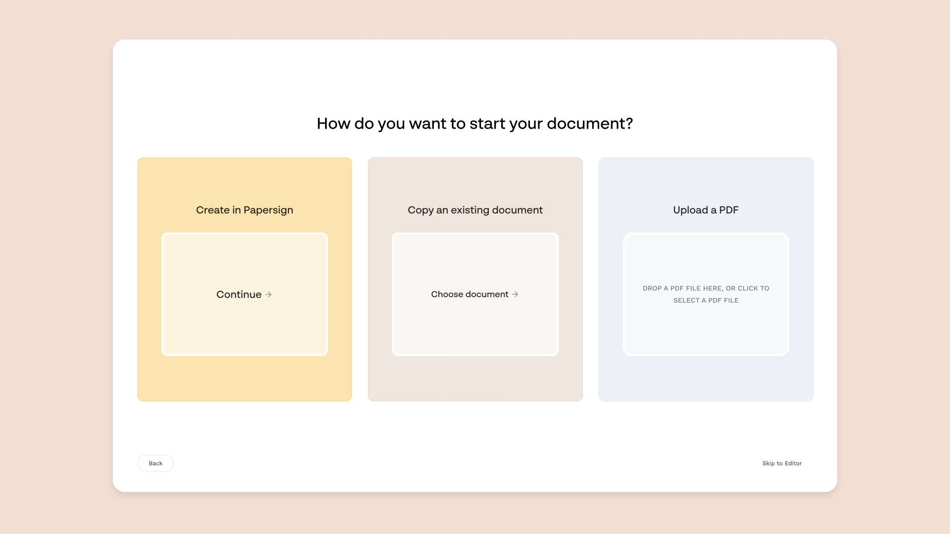This screenshot has height=534, width=950.
Task: Click the Upload a PDF heading
Action: tap(706, 210)
